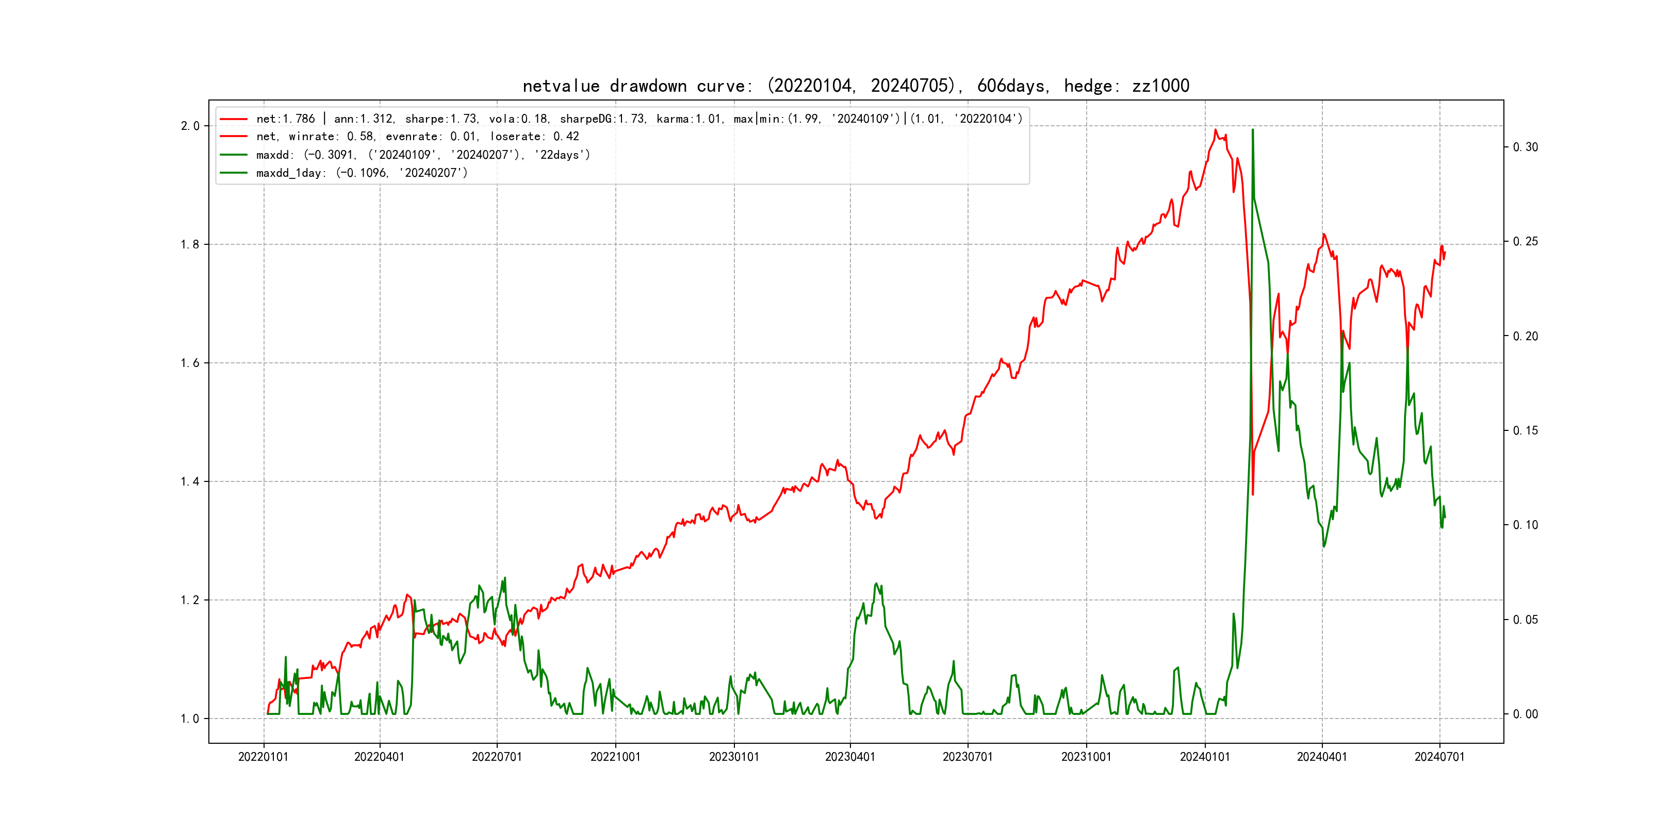1671x835 pixels.
Task: Click the 20230101 x-axis tick label
Action: click(734, 757)
